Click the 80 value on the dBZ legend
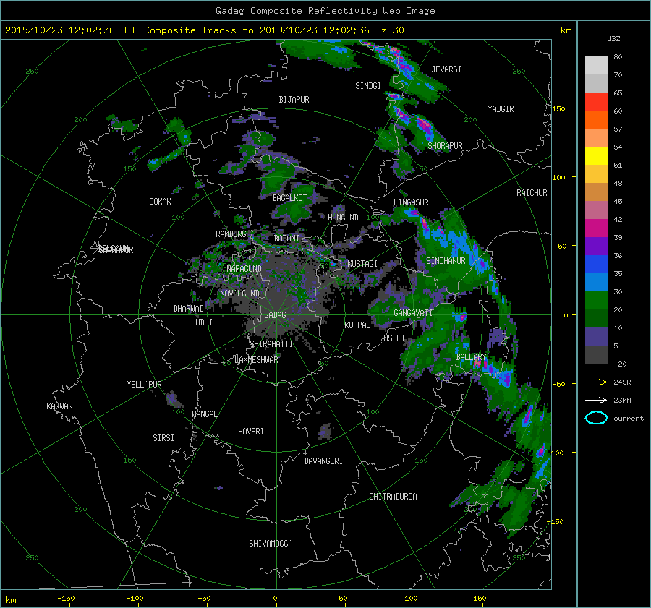The height and width of the screenshot is (608, 651). [618, 57]
